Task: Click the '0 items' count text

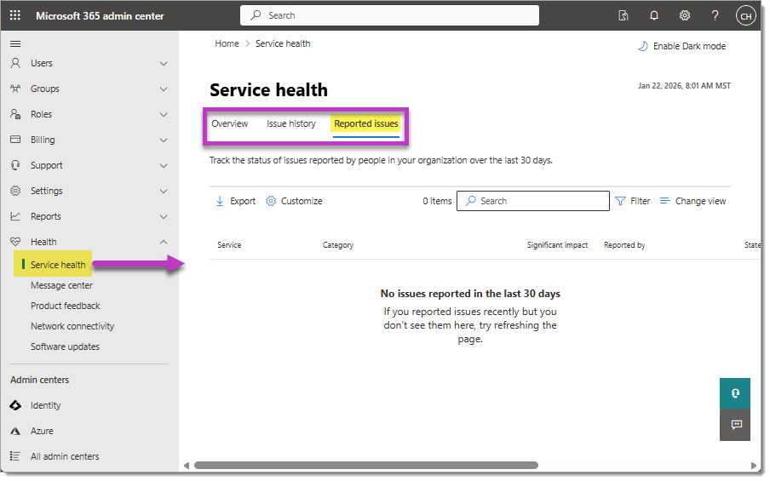Action: [x=437, y=201]
